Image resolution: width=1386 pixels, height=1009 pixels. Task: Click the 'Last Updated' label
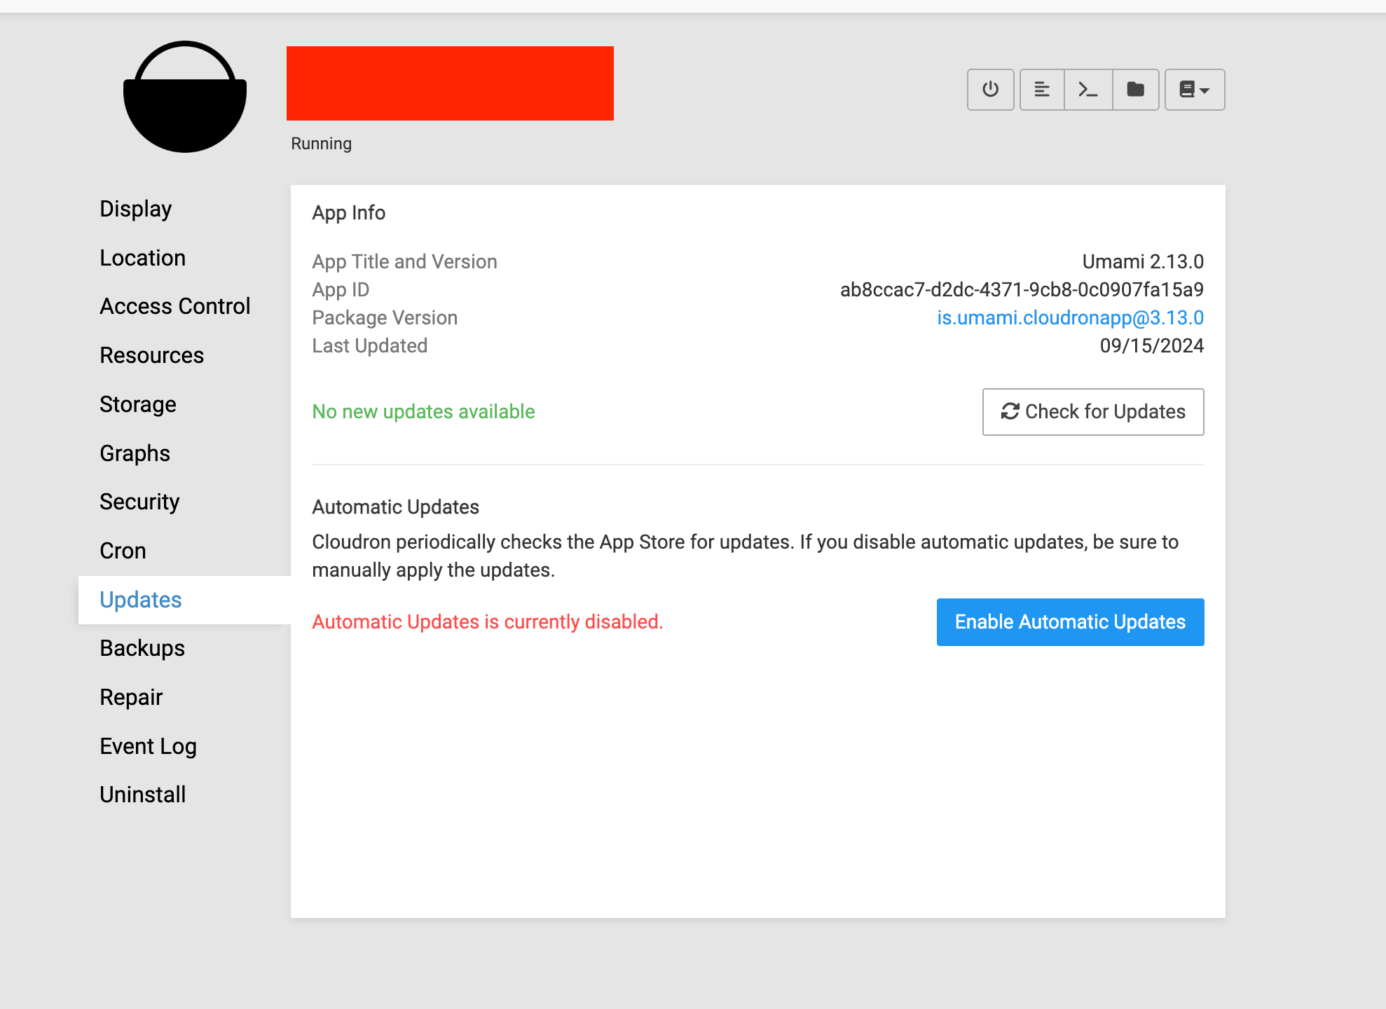point(370,345)
